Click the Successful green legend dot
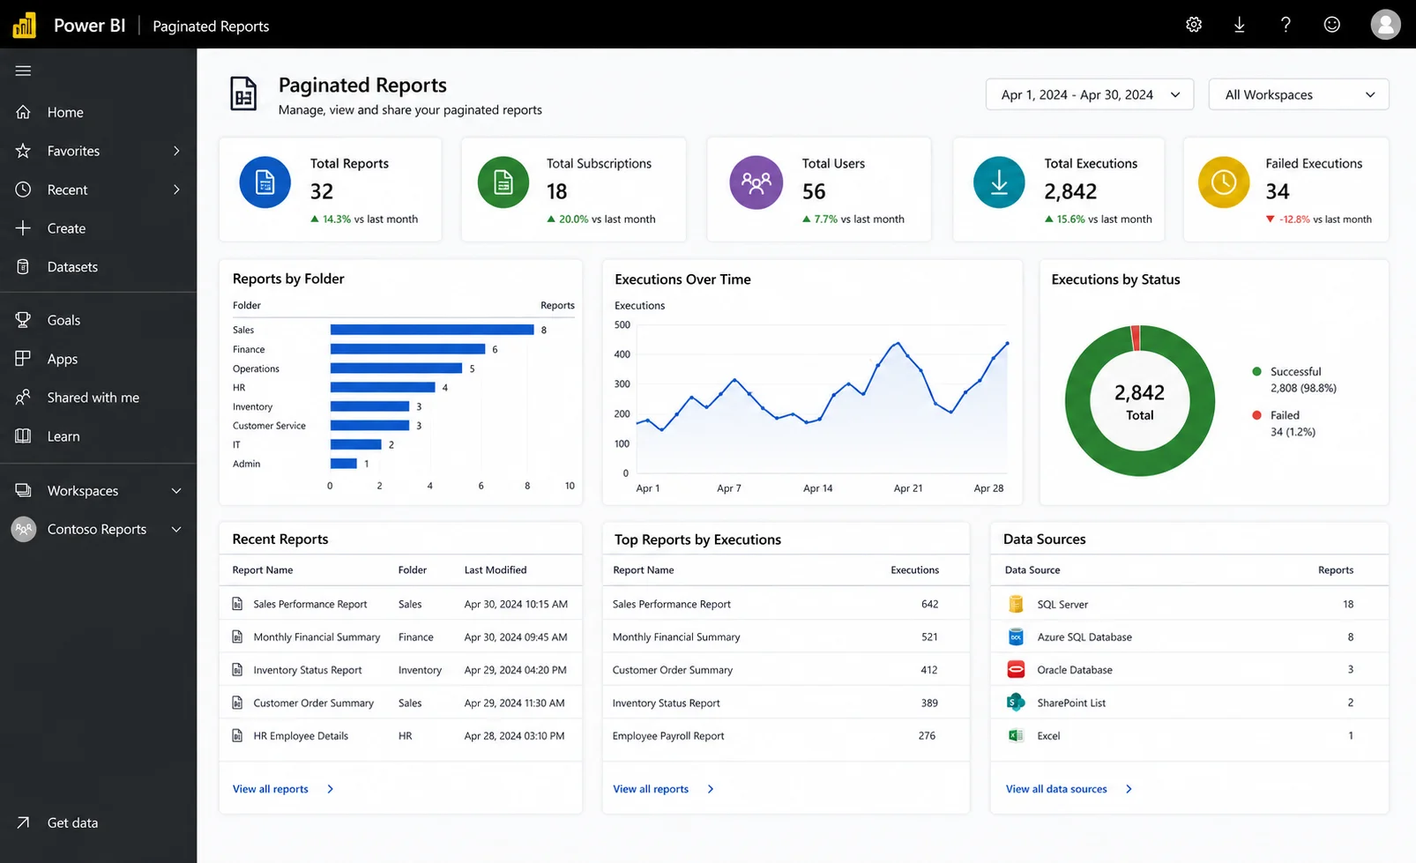1416x863 pixels. pyautogui.click(x=1256, y=371)
